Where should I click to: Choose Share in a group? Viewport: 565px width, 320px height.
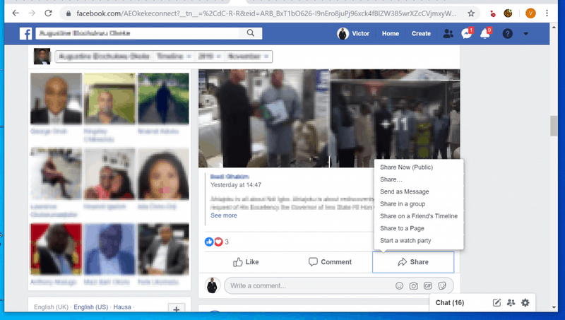(403, 204)
